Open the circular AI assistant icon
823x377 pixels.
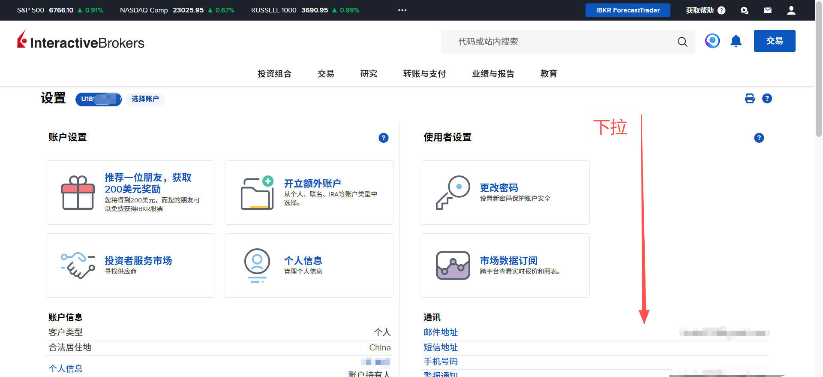point(712,41)
